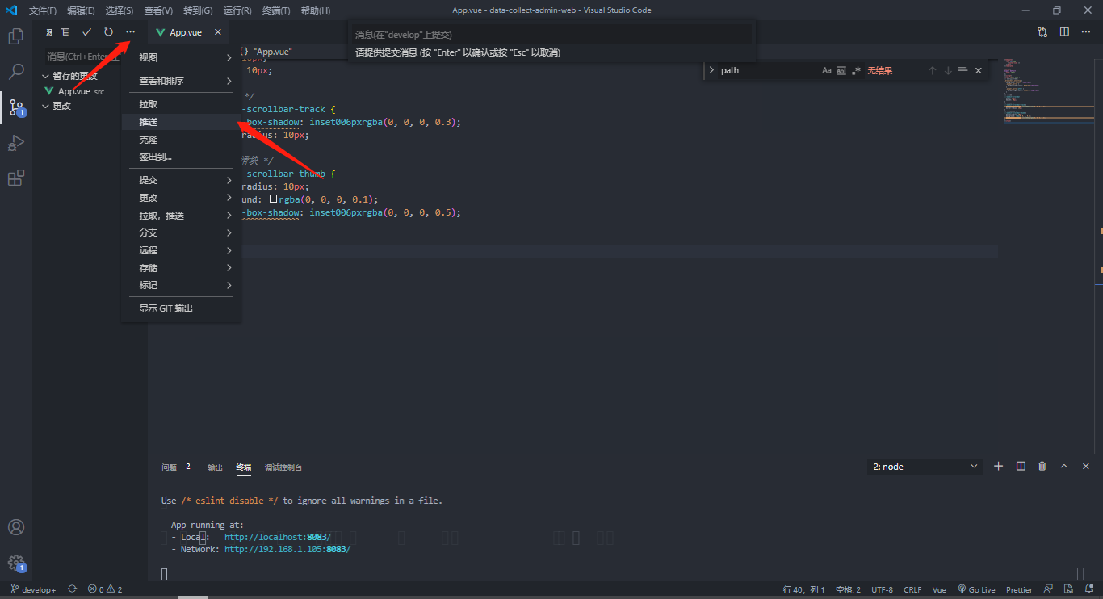Click the develop+ branch in status bar
1103x599 pixels.
tap(34, 589)
